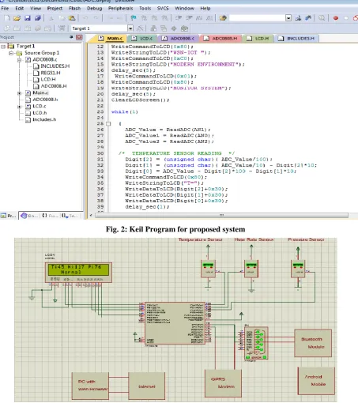Indent selected lines with the indent icon
The width and height of the screenshot is (358, 403).
pyautogui.click(x=179, y=18)
